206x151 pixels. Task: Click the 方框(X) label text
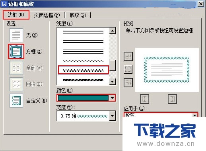34,51
